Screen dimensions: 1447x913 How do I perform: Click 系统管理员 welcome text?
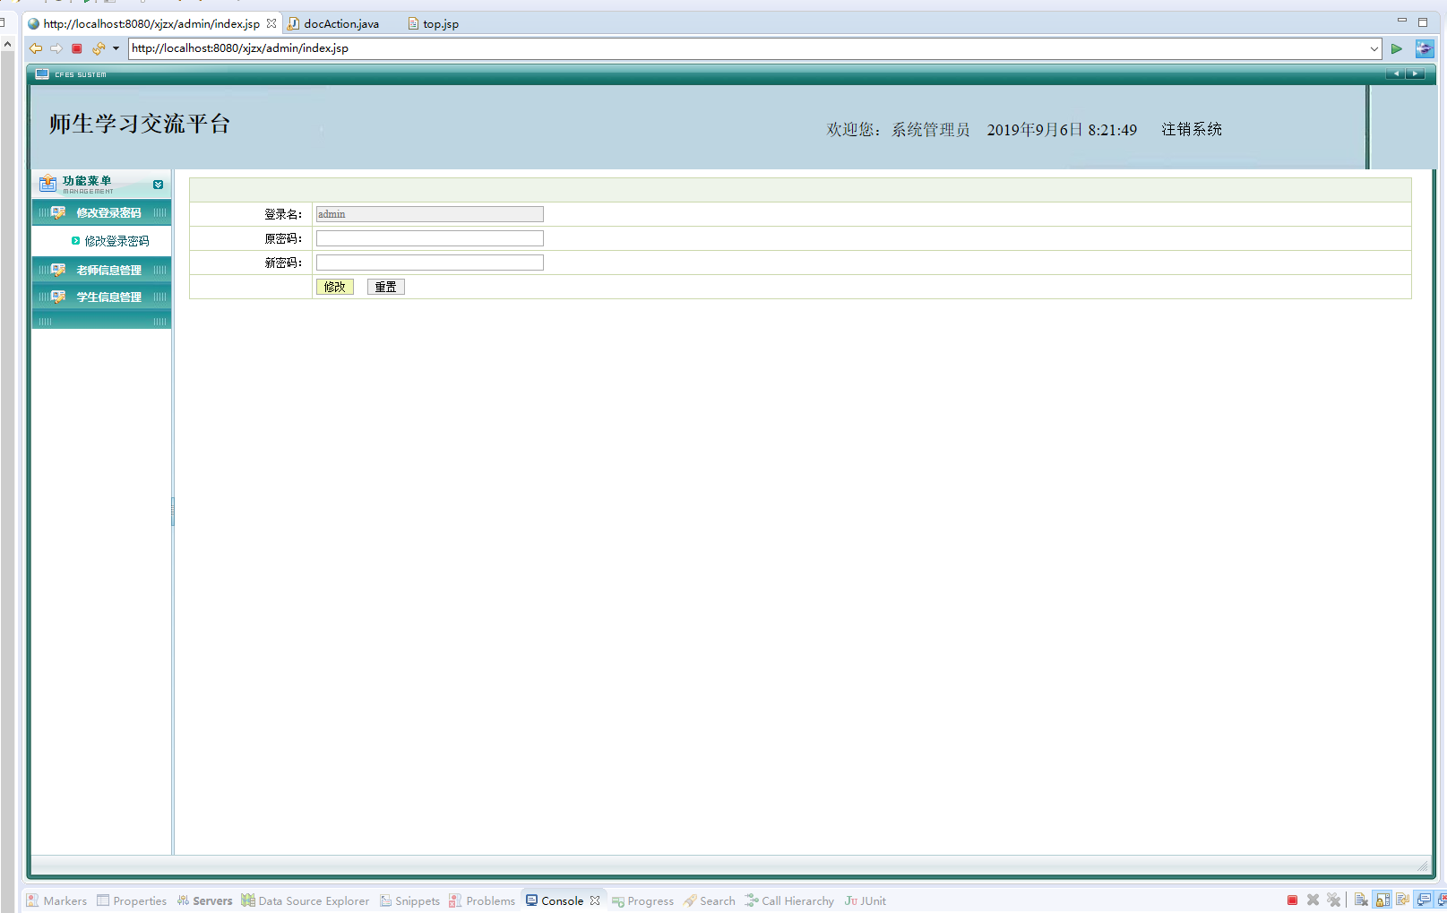click(930, 129)
